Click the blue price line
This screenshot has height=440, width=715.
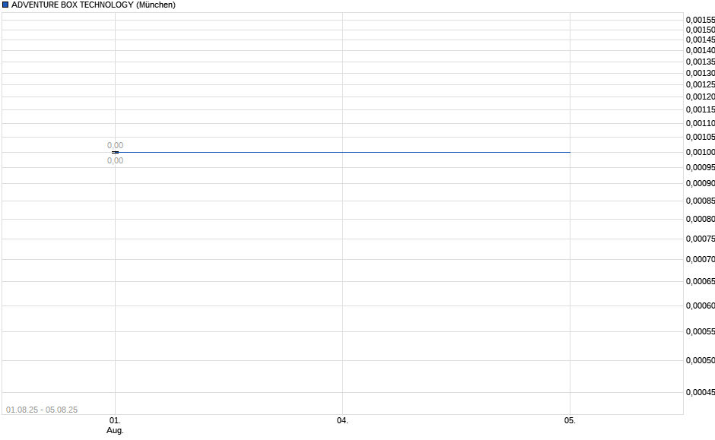pyautogui.click(x=342, y=152)
